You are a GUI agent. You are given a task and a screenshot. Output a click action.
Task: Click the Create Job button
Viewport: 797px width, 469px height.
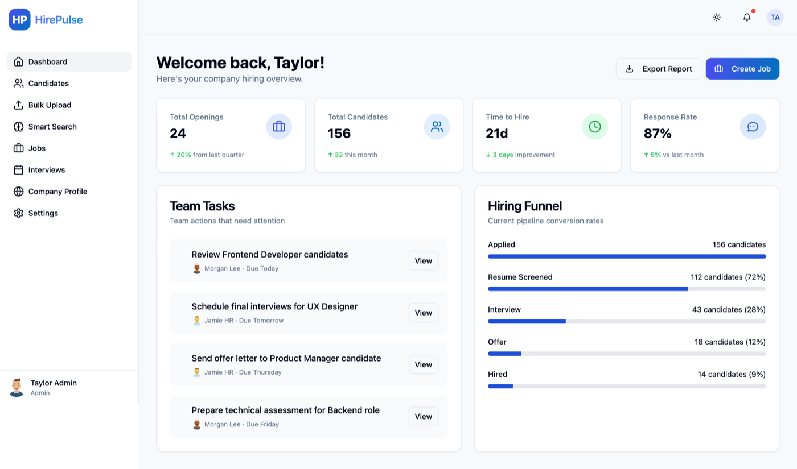pyautogui.click(x=742, y=69)
